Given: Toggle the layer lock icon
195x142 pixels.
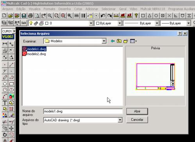Looking at the screenshot, I should click(36, 23).
